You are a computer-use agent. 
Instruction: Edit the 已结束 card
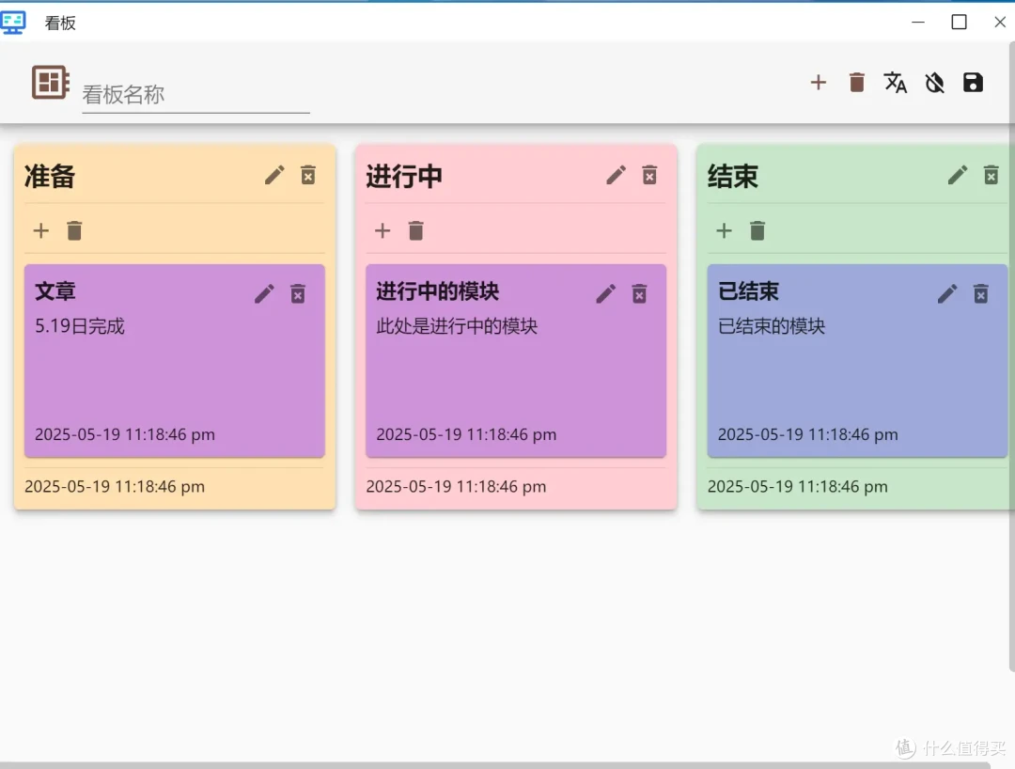pos(947,294)
